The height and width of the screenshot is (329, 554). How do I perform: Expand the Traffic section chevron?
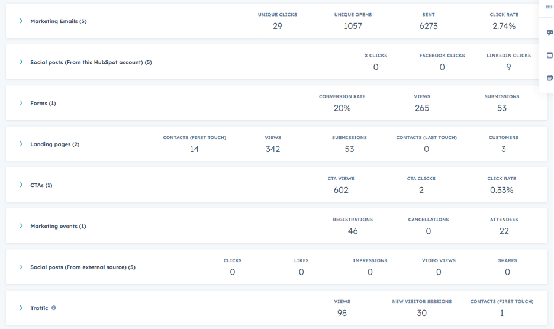[21, 308]
